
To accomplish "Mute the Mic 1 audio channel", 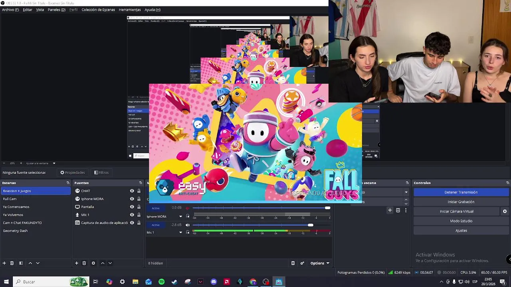I will (188, 225).
